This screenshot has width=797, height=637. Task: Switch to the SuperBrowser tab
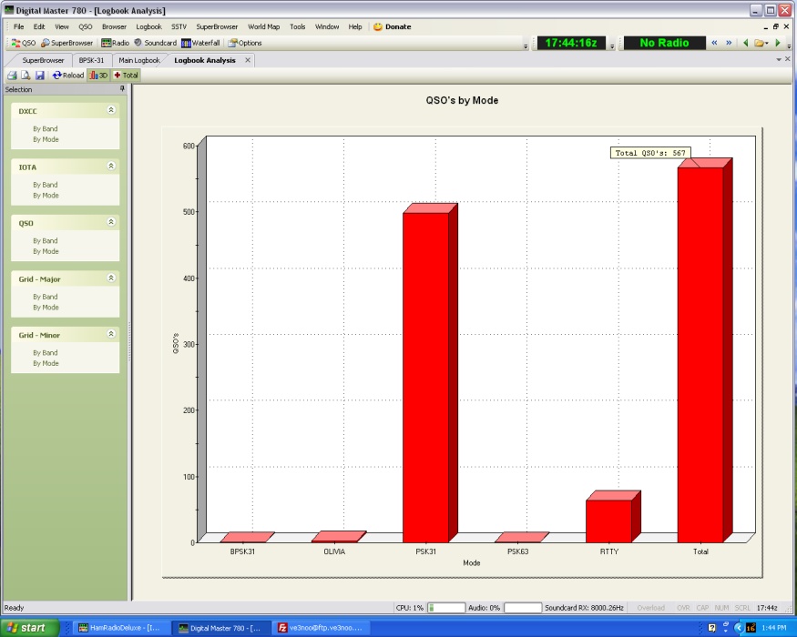click(x=43, y=60)
